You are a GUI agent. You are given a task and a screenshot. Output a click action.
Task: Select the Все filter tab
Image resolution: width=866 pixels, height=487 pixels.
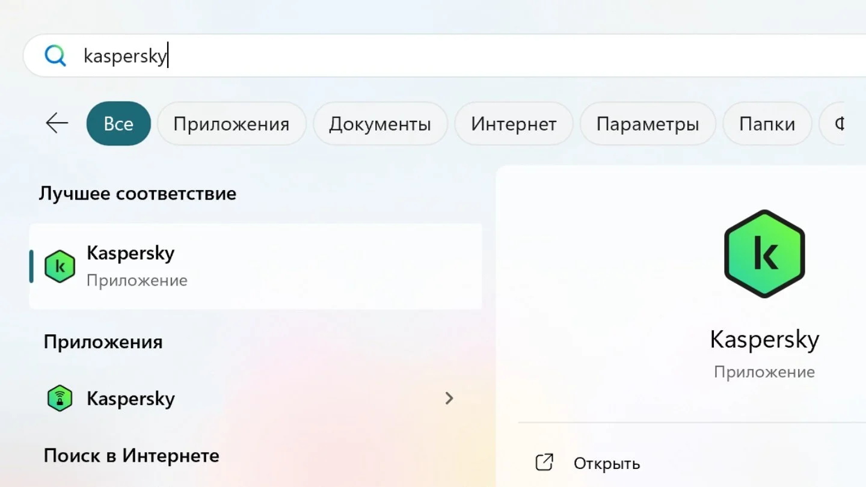[118, 123]
